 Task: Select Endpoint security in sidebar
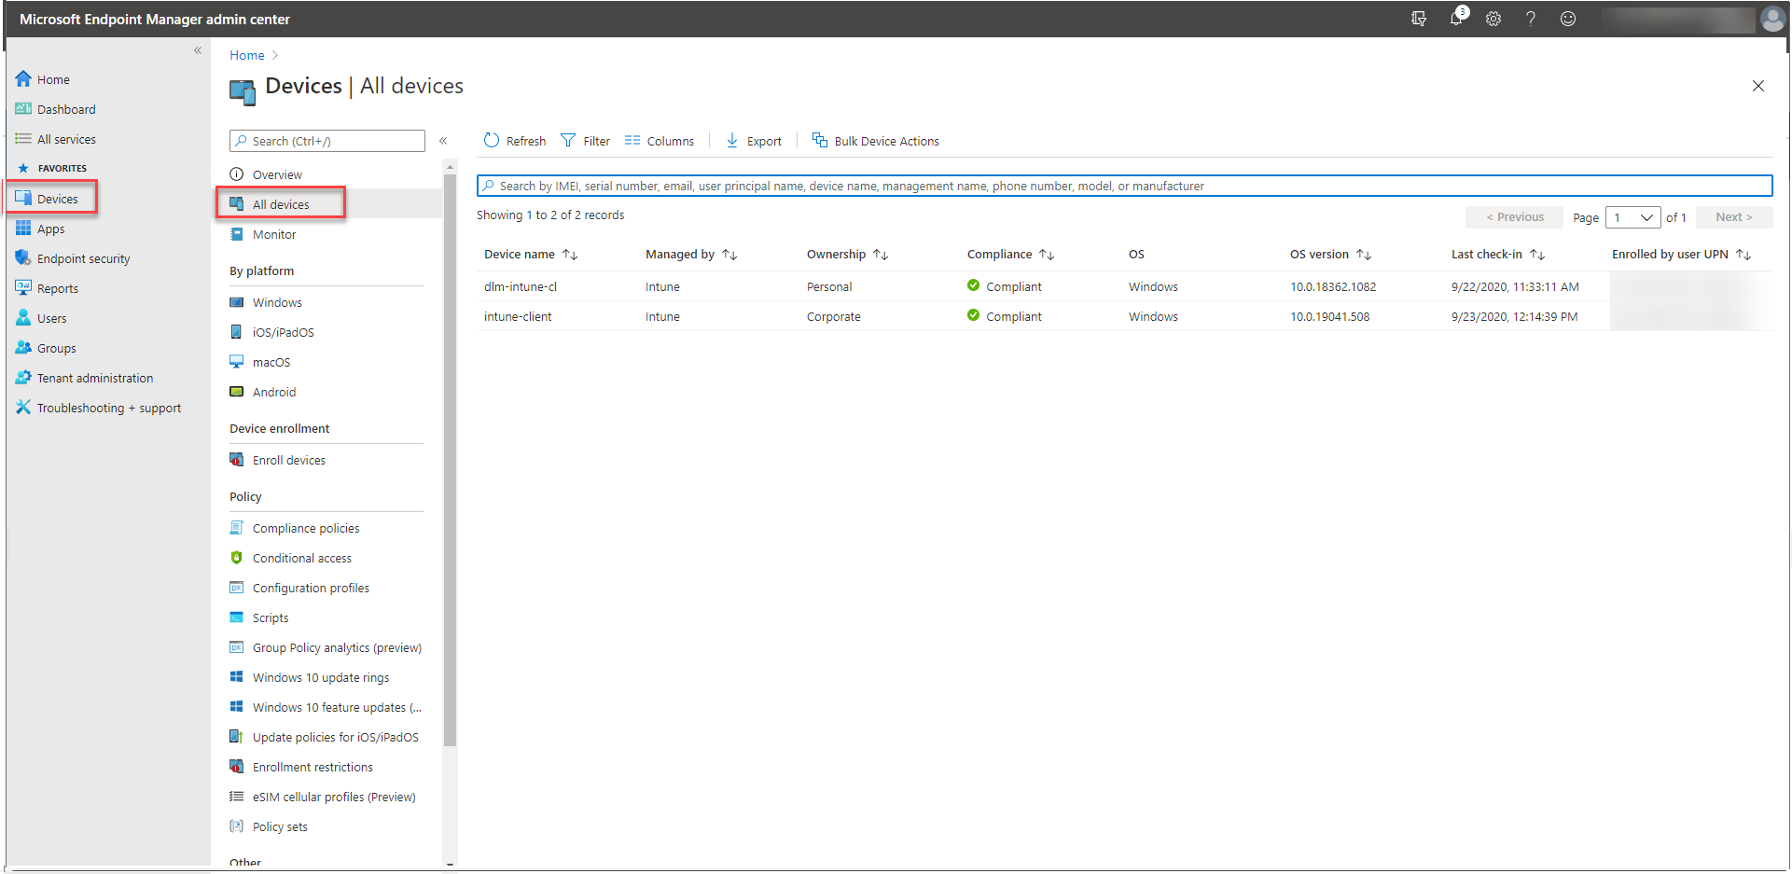[83, 258]
